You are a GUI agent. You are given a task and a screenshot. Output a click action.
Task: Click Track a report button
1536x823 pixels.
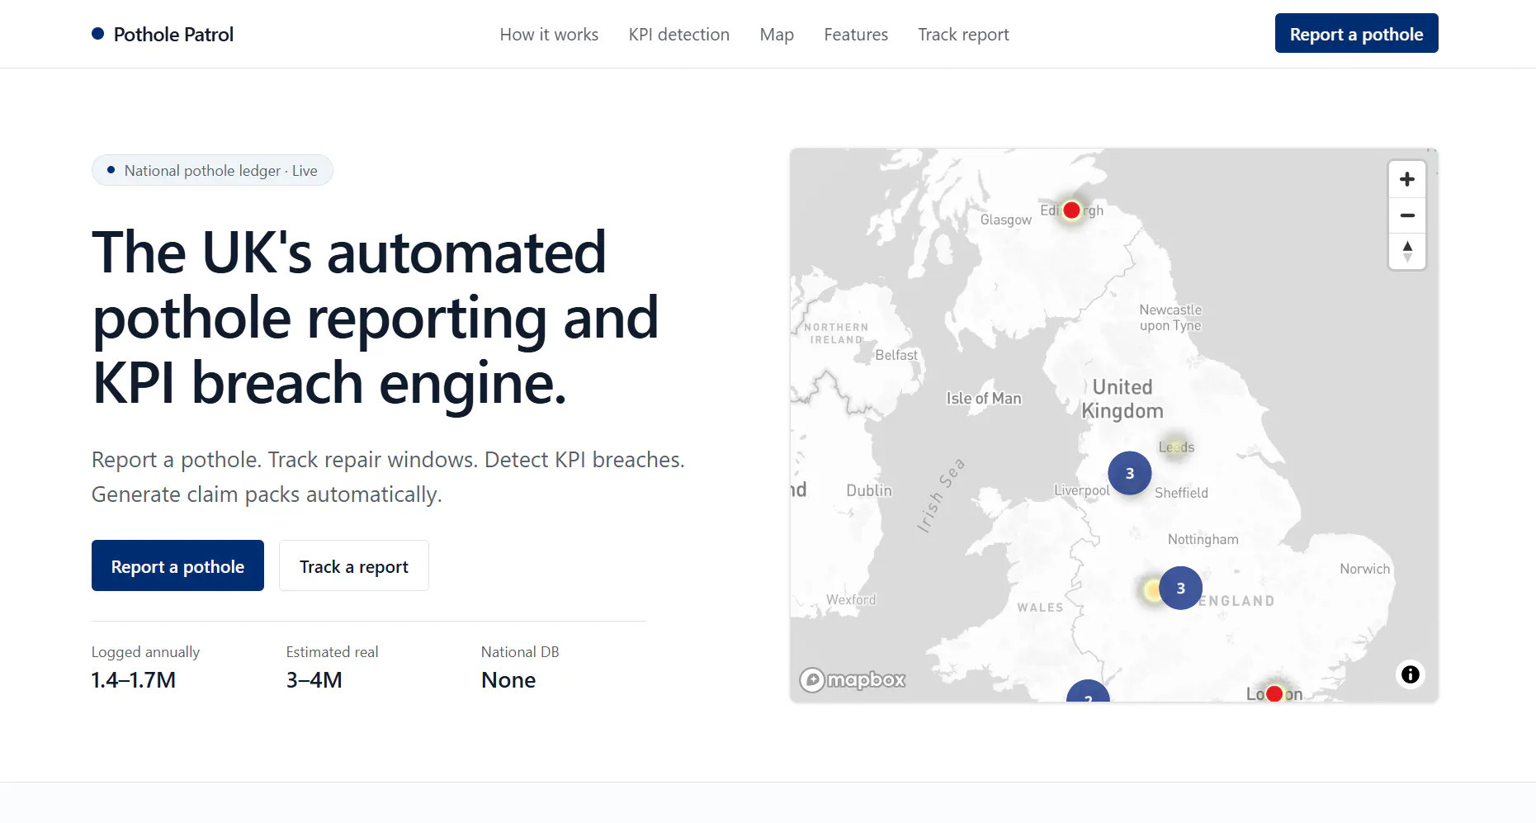(x=353, y=565)
